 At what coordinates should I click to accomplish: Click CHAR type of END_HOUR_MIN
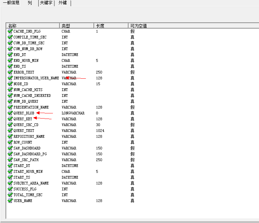(66, 60)
